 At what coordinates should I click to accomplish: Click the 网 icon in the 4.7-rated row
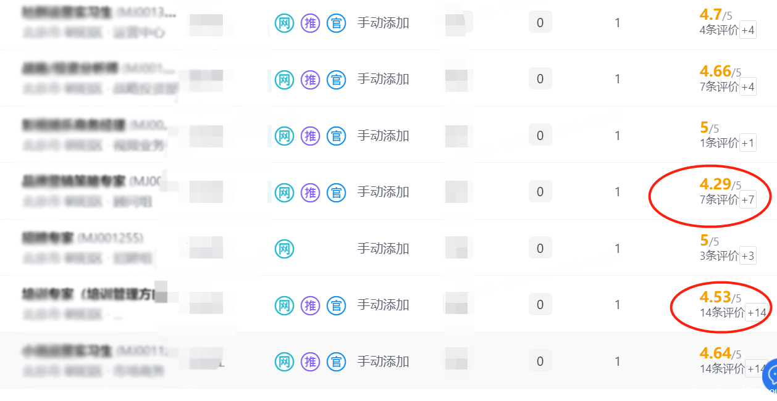click(284, 23)
